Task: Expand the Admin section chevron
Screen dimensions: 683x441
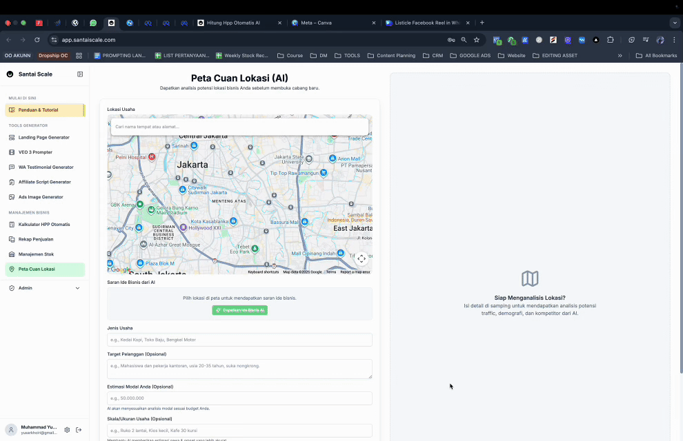Action: pyautogui.click(x=77, y=288)
